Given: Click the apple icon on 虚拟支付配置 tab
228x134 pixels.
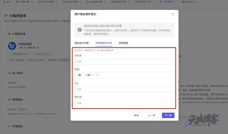Looking at the screenshot, I should pyautogui.click(x=64, y=2).
